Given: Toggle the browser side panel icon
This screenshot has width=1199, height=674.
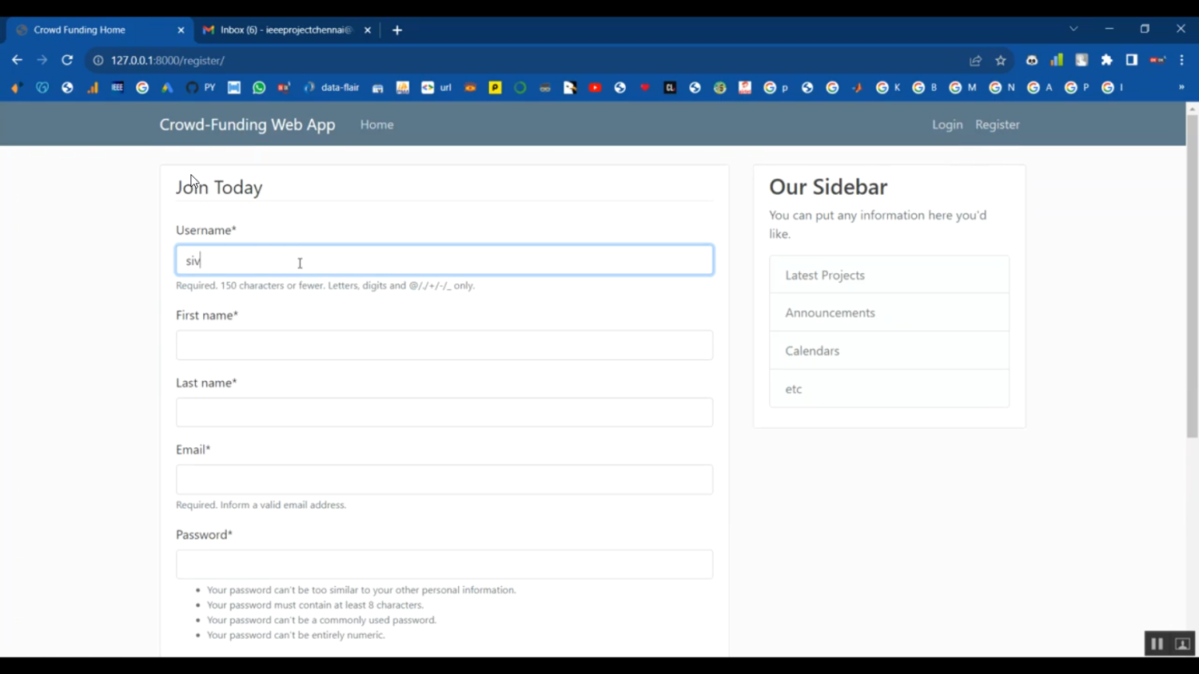Looking at the screenshot, I should point(1131,60).
